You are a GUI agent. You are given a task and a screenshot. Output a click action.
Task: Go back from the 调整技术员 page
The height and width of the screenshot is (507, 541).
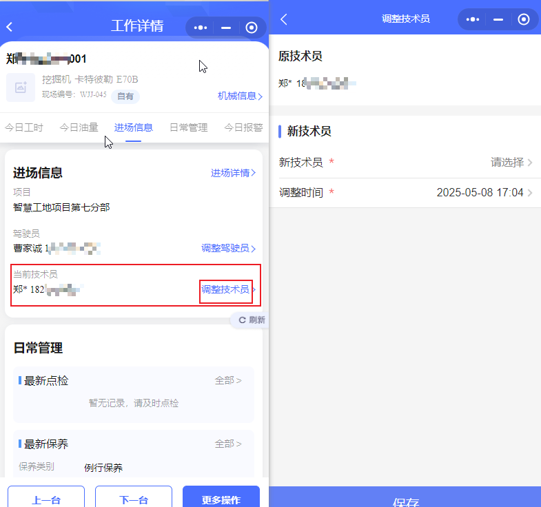tap(284, 19)
